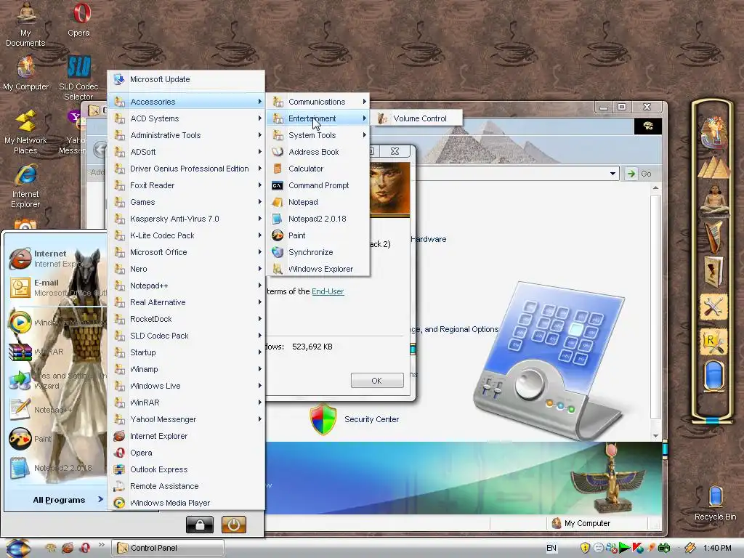Click the orange power button in Start menu
Image resolution: width=744 pixels, height=558 pixels.
pyautogui.click(x=233, y=525)
